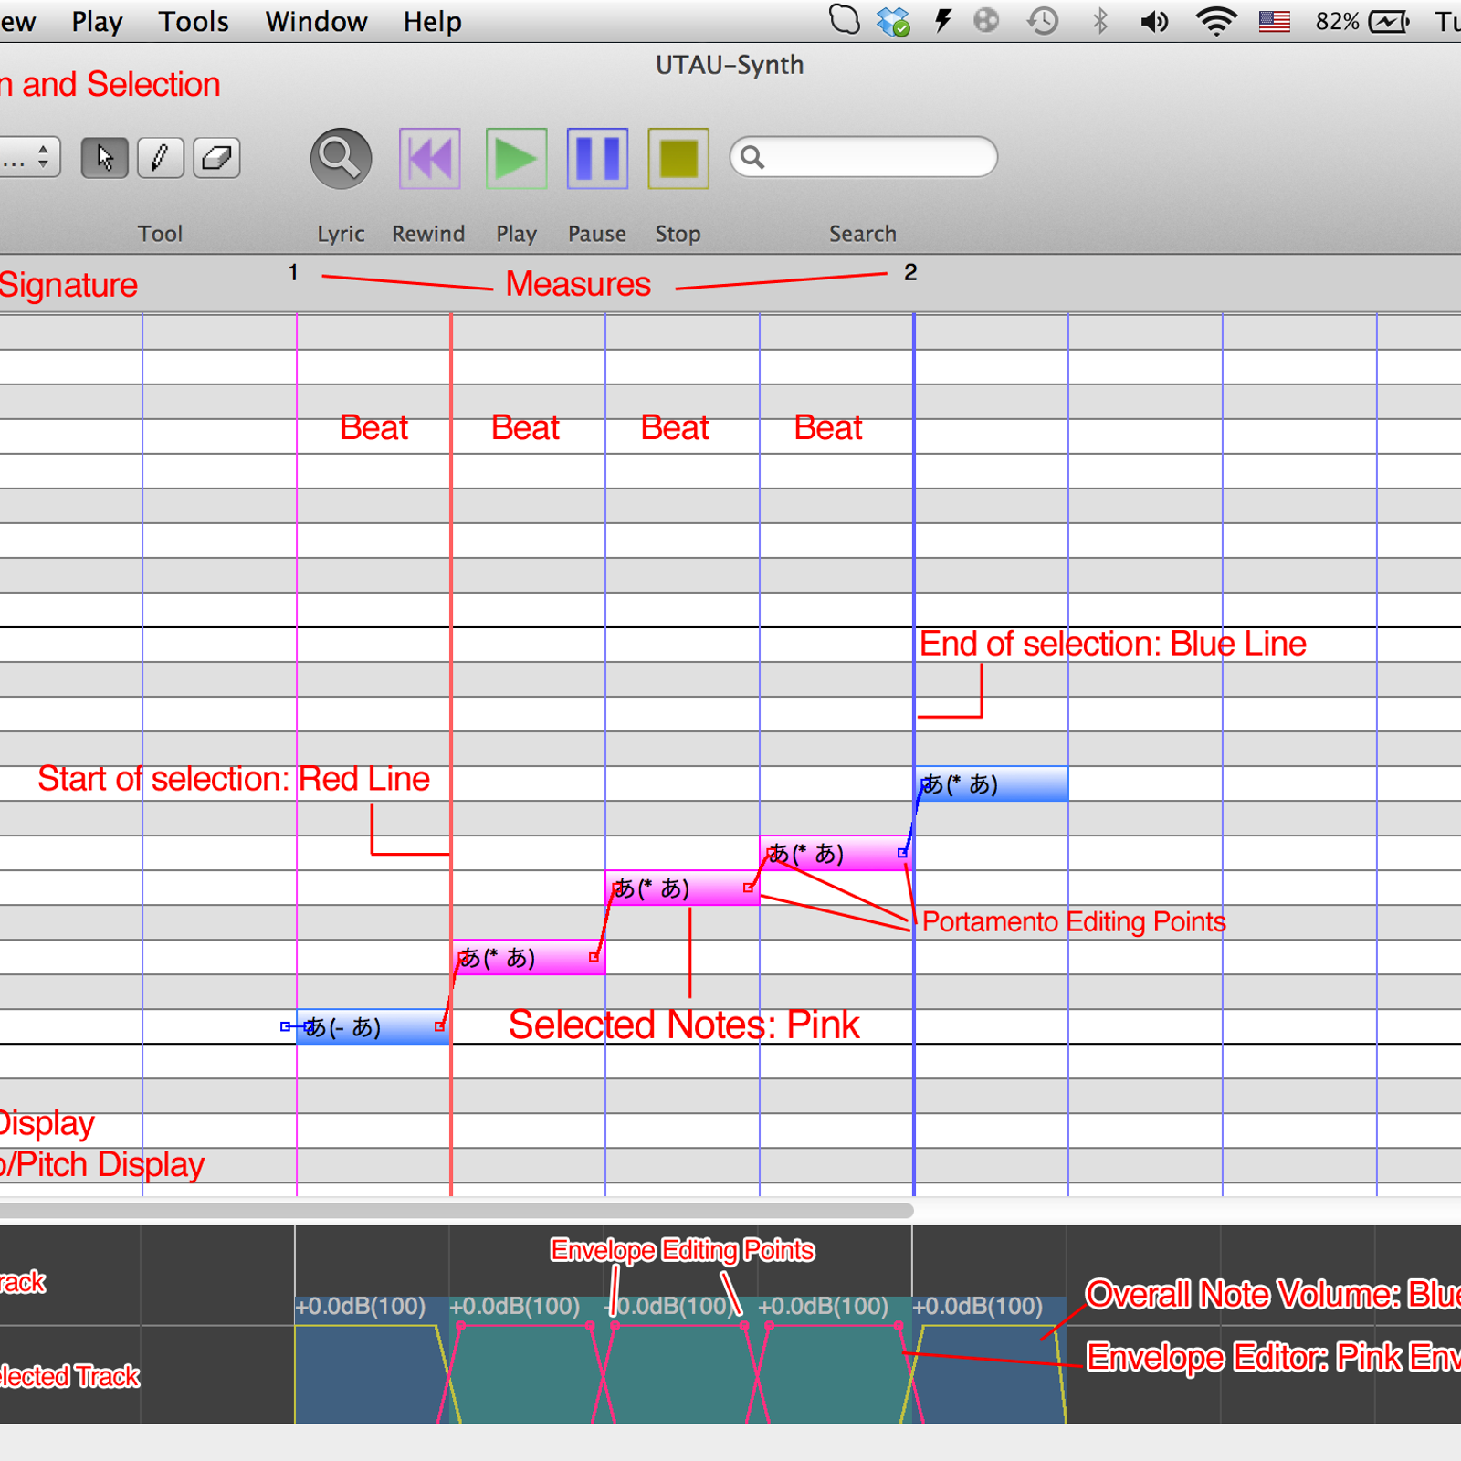The image size is (1461, 1461).
Task: Click the portamento point on the first blue note's end
Action: (439, 1026)
